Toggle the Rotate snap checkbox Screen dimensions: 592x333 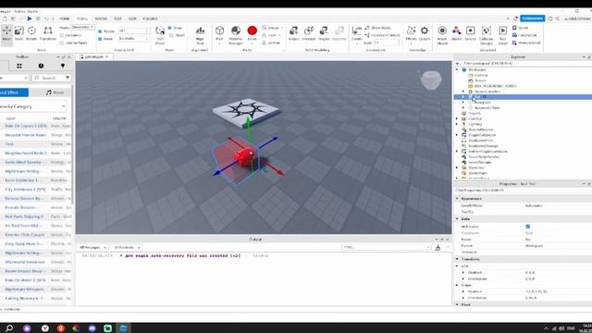pyautogui.click(x=100, y=31)
